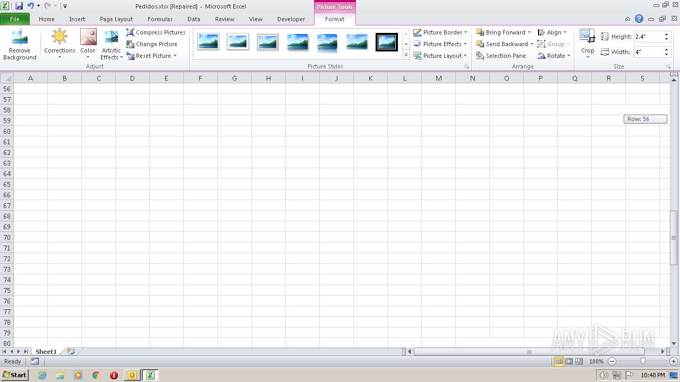Open the Rotate dropdown
The width and height of the screenshot is (680, 382).
click(x=554, y=56)
